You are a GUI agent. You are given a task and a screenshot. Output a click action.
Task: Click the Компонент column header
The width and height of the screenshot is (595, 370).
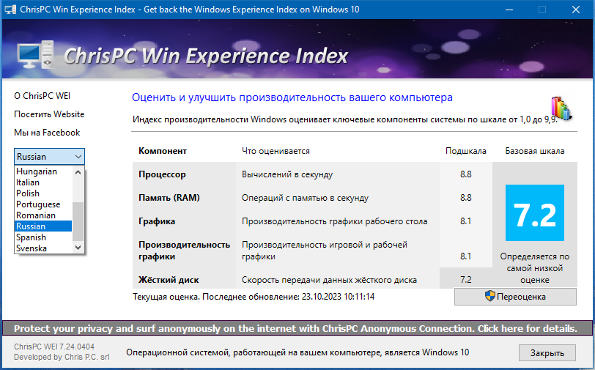[163, 151]
